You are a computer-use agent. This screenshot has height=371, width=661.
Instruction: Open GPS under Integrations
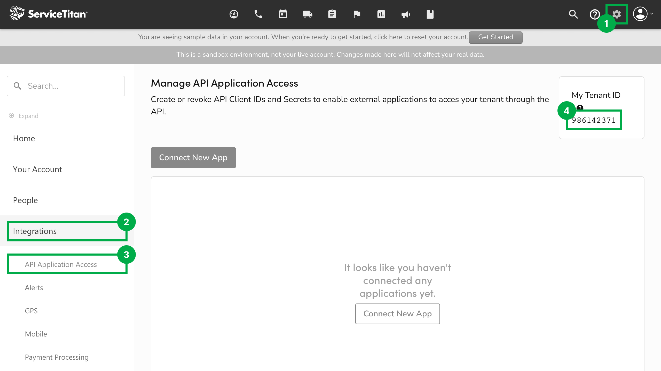31,311
